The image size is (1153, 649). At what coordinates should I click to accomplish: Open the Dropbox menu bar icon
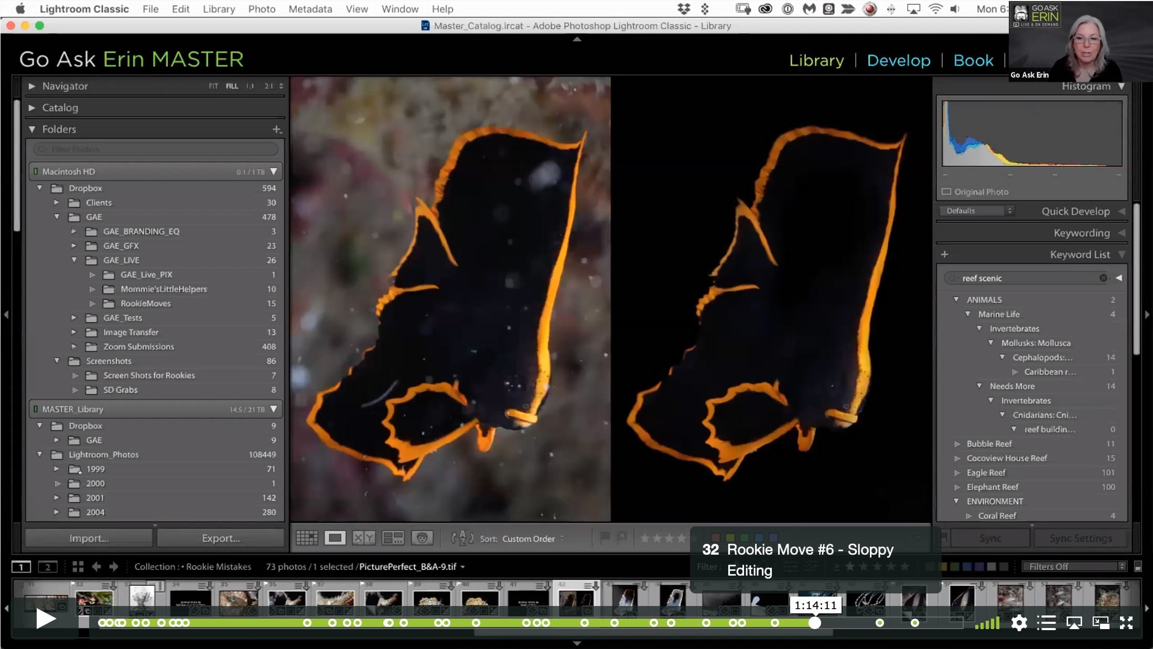click(x=684, y=9)
